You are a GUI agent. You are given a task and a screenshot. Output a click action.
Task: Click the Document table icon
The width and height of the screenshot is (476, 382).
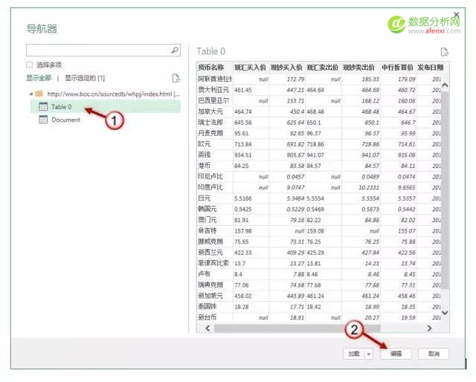(x=43, y=120)
